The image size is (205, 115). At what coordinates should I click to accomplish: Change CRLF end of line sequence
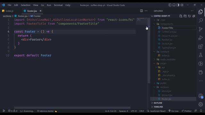tap(142, 111)
